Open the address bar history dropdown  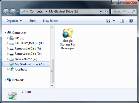pyautogui.click(x=101, y=11)
